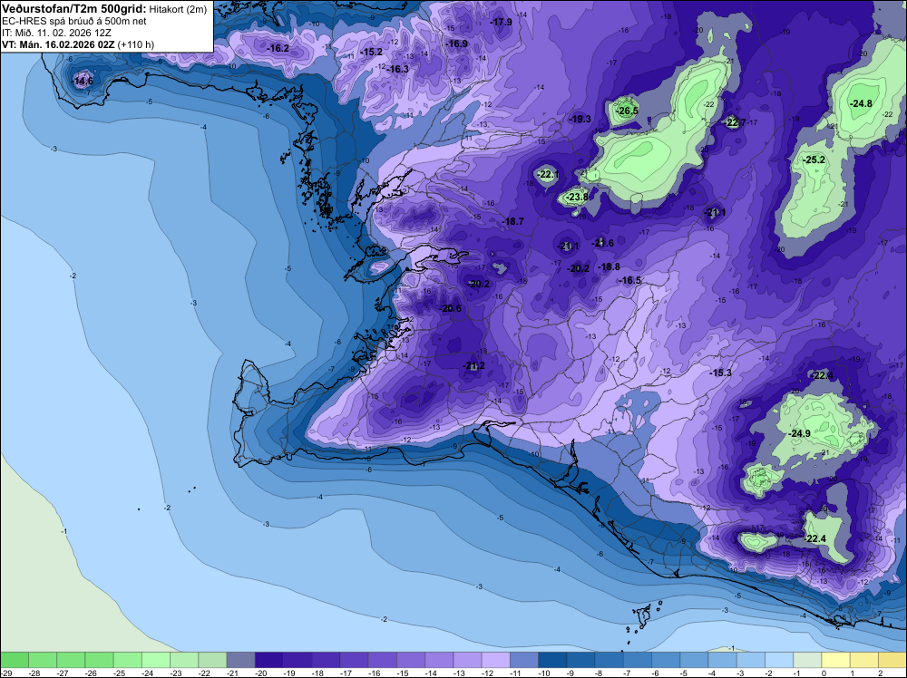Image resolution: width=907 pixels, height=678 pixels.
Task: Select the -25.2 temperature value
Action: point(814,160)
